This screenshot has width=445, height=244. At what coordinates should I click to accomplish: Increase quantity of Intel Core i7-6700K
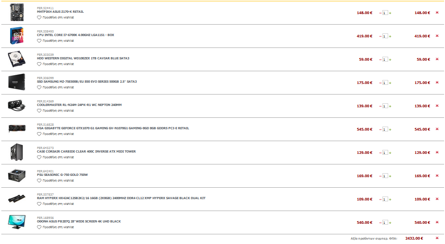click(390, 36)
